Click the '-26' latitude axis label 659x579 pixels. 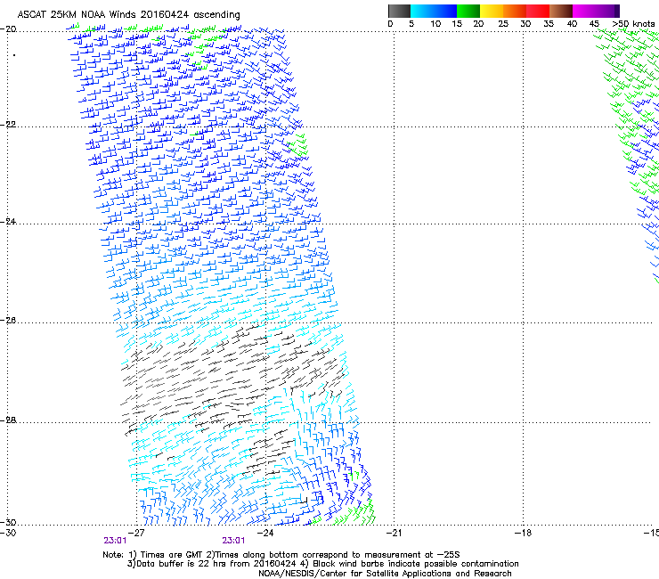(8, 321)
